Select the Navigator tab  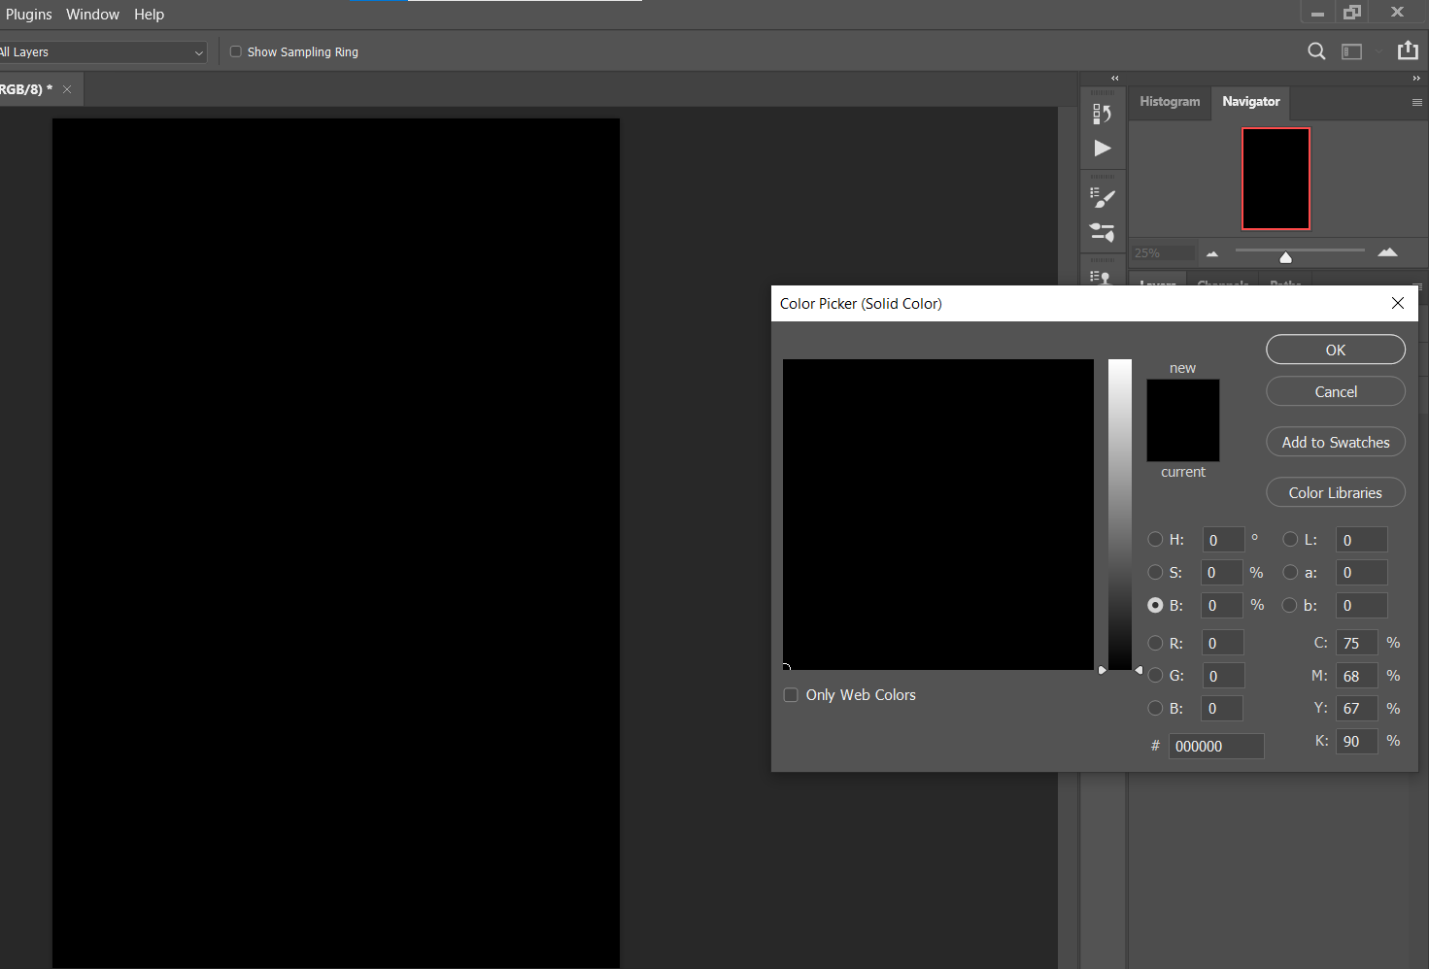1251,102
